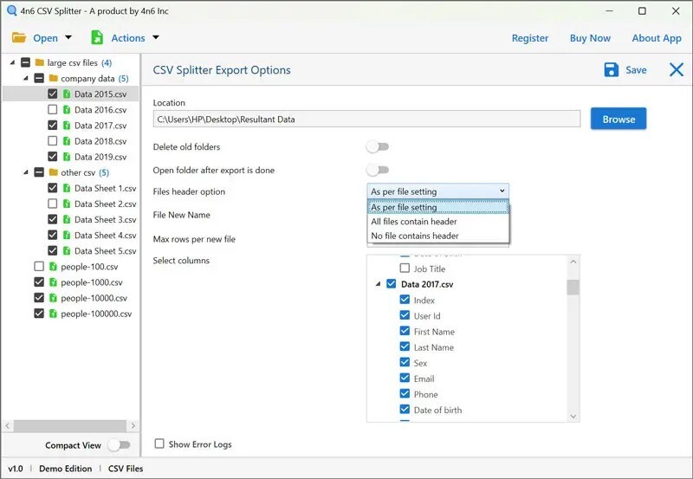Click the Data Sheet 4.csv file icon

(x=67, y=235)
